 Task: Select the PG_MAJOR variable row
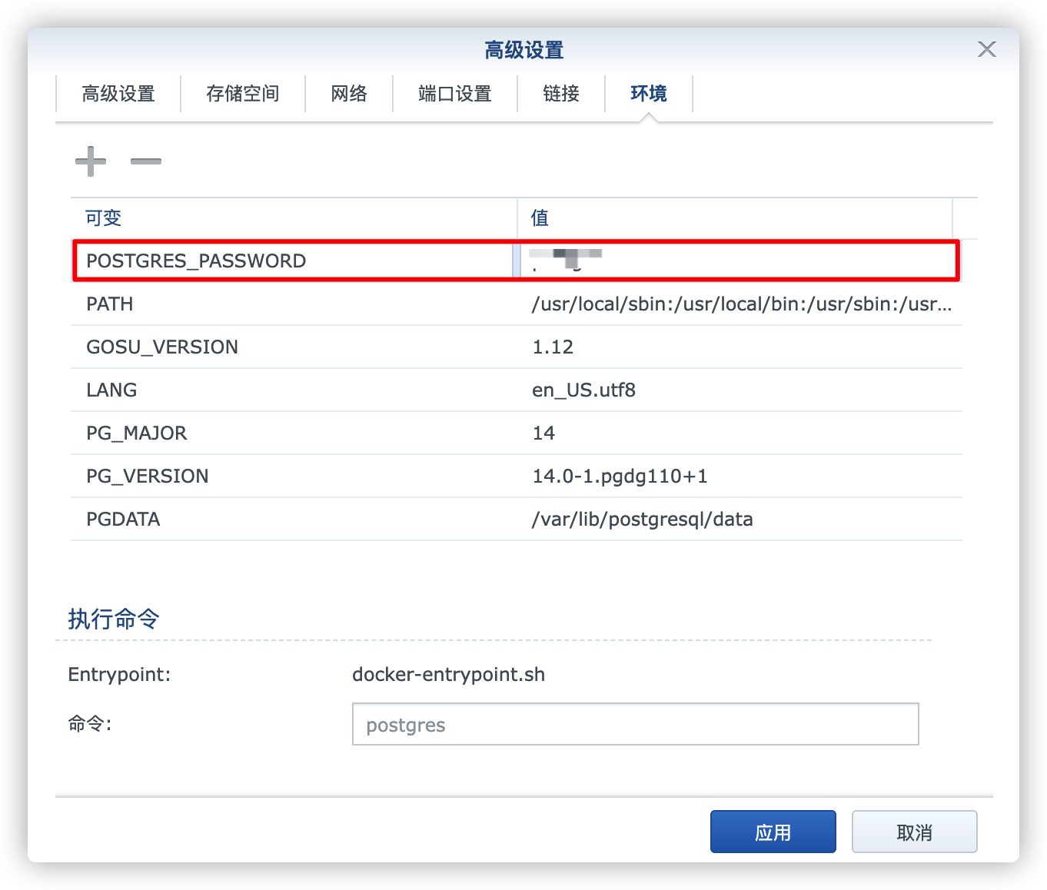[517, 433]
